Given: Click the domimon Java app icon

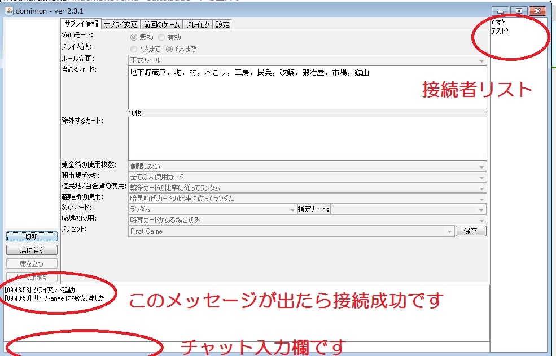Looking at the screenshot, I should click(x=9, y=11).
